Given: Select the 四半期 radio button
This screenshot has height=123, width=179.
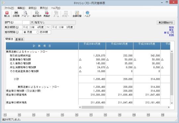Looking at the screenshot, I should (38, 32).
